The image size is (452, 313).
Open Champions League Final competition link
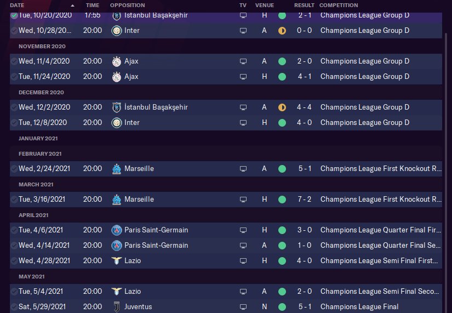(359, 307)
